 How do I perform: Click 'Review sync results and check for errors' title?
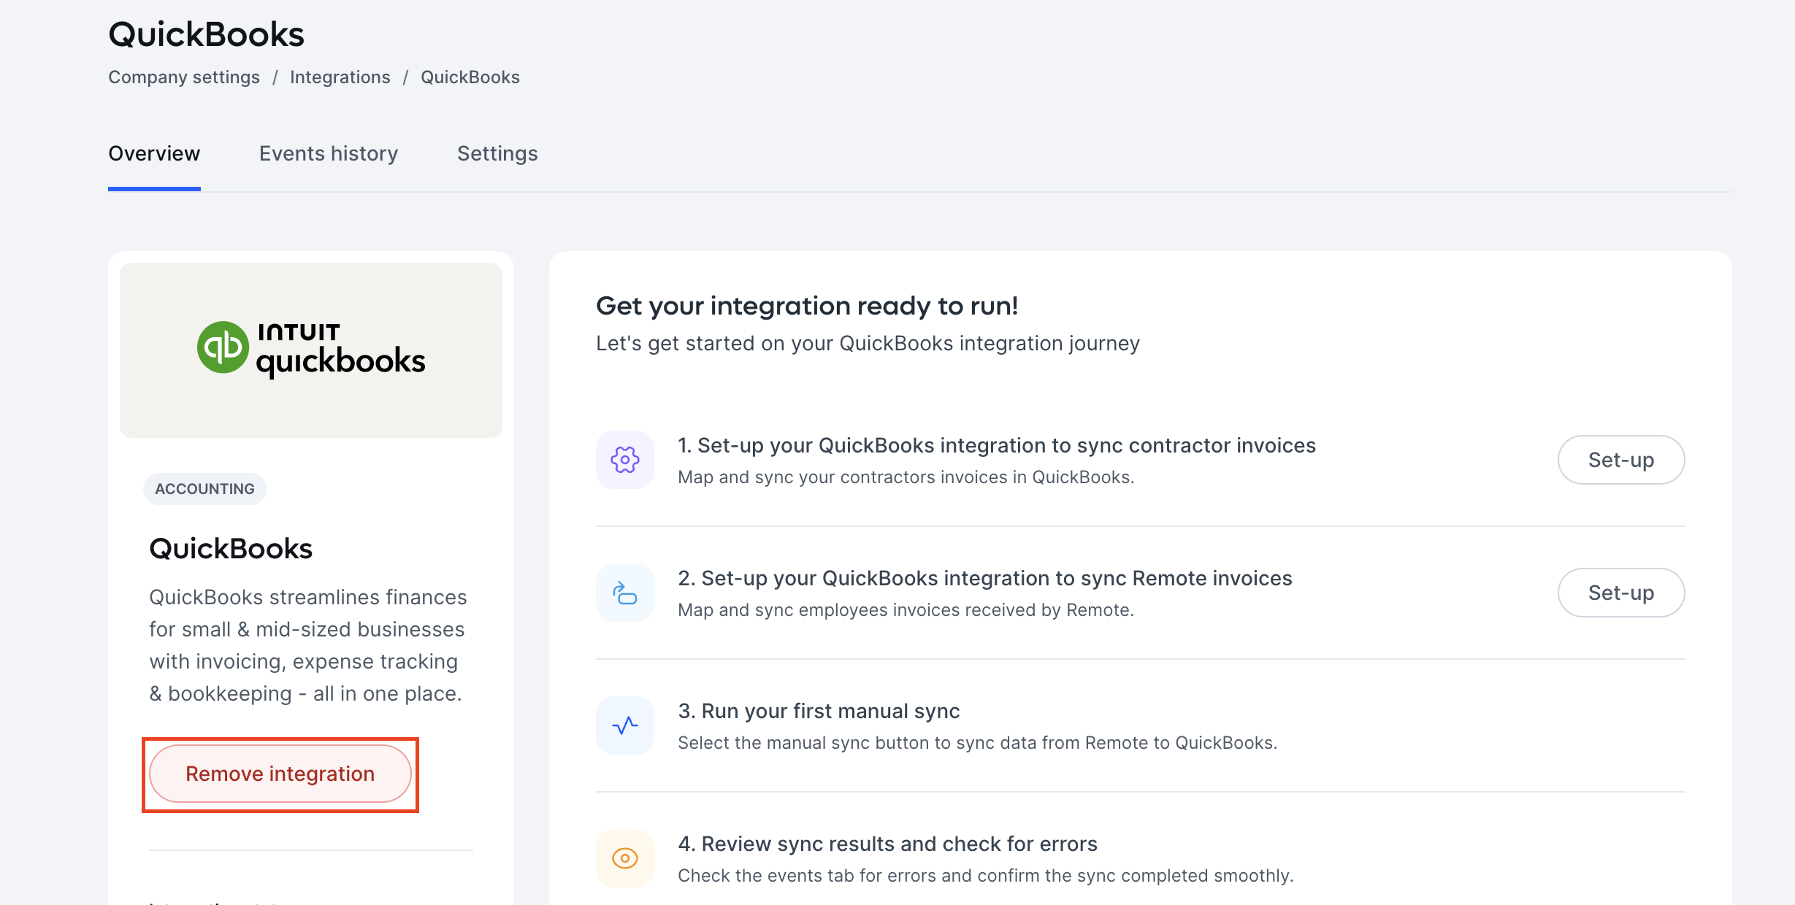click(x=887, y=844)
